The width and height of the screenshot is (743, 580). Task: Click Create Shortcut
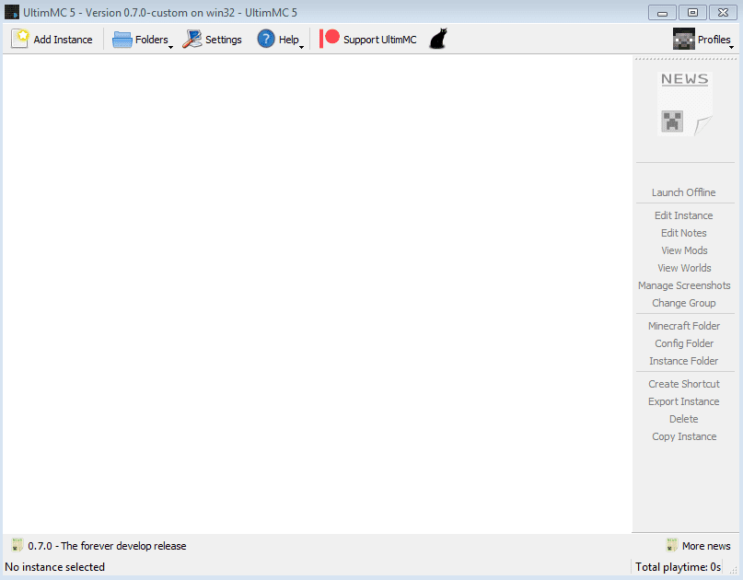pos(684,384)
